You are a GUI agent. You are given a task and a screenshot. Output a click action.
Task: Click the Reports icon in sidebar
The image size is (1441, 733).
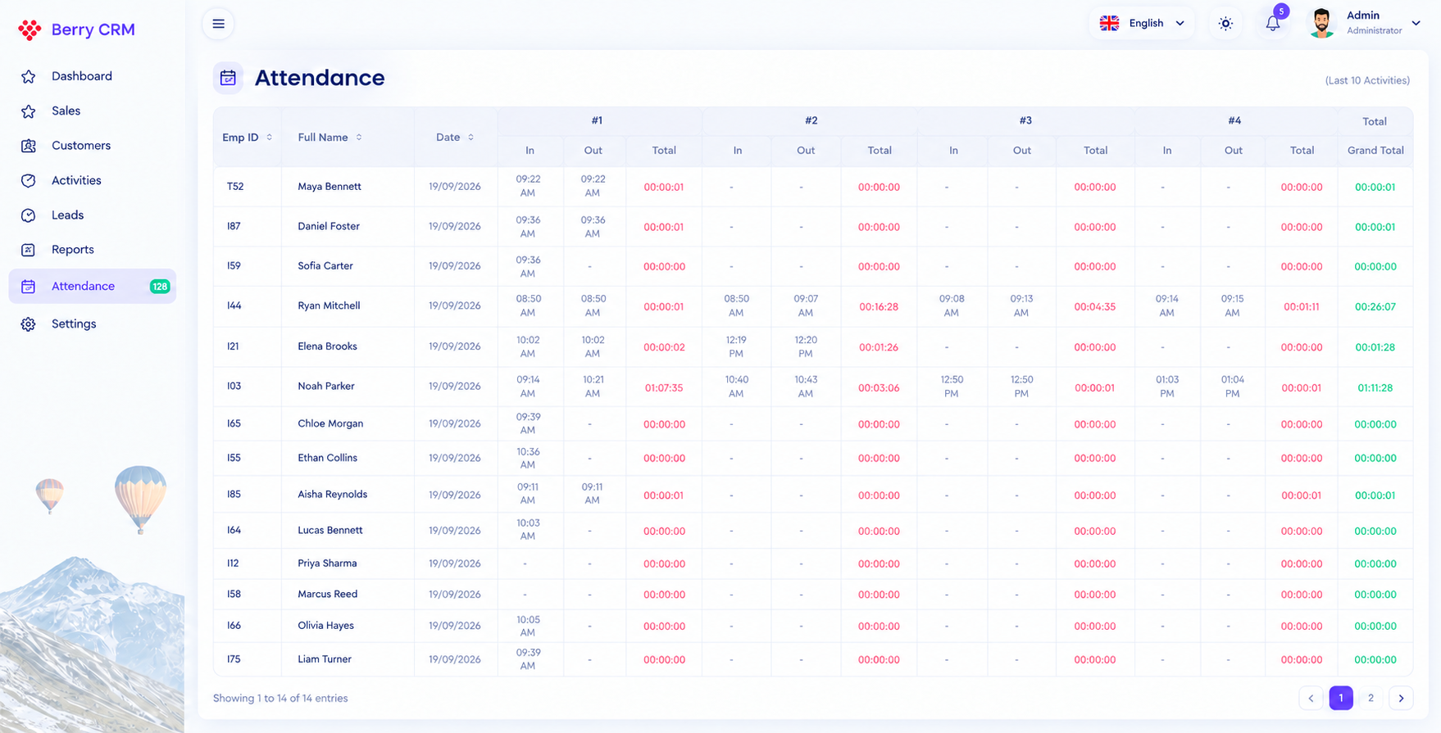(x=29, y=250)
